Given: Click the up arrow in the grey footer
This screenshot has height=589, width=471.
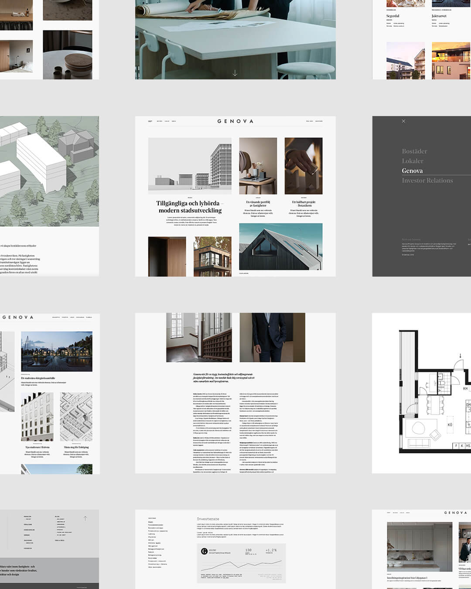Looking at the screenshot, I should pyautogui.click(x=85, y=518).
